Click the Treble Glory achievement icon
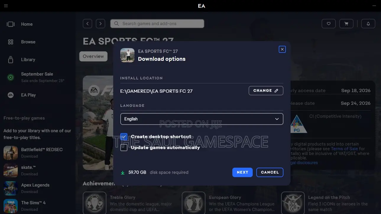 click(95, 203)
